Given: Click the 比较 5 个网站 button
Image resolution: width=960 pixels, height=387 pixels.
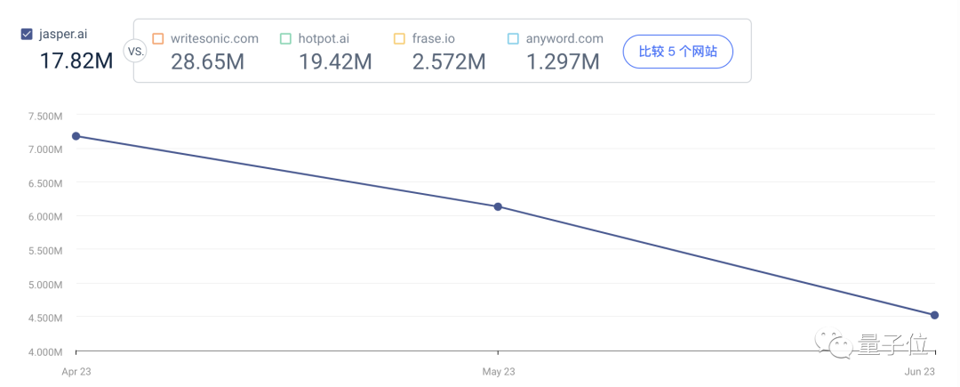Looking at the screenshot, I should (677, 52).
